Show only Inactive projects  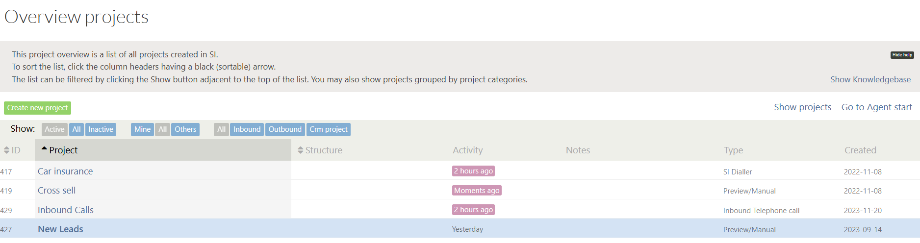tap(101, 129)
